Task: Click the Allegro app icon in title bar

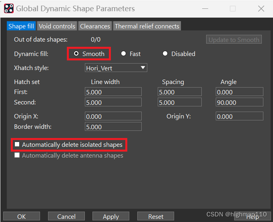Action: 8,8
